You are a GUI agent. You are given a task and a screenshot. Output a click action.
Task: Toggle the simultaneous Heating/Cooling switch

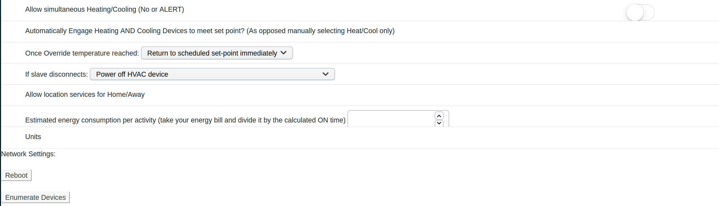point(640,13)
